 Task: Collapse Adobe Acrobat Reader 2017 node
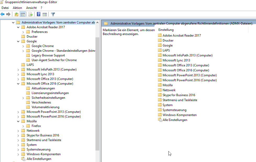coord(18,27)
